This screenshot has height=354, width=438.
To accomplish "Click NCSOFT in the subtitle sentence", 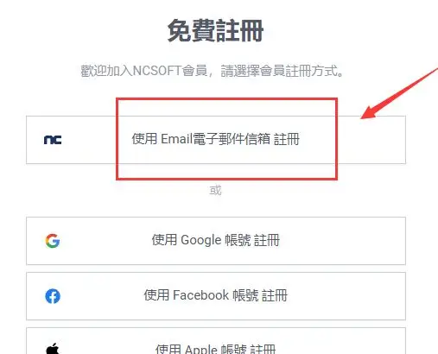I will (156, 71).
